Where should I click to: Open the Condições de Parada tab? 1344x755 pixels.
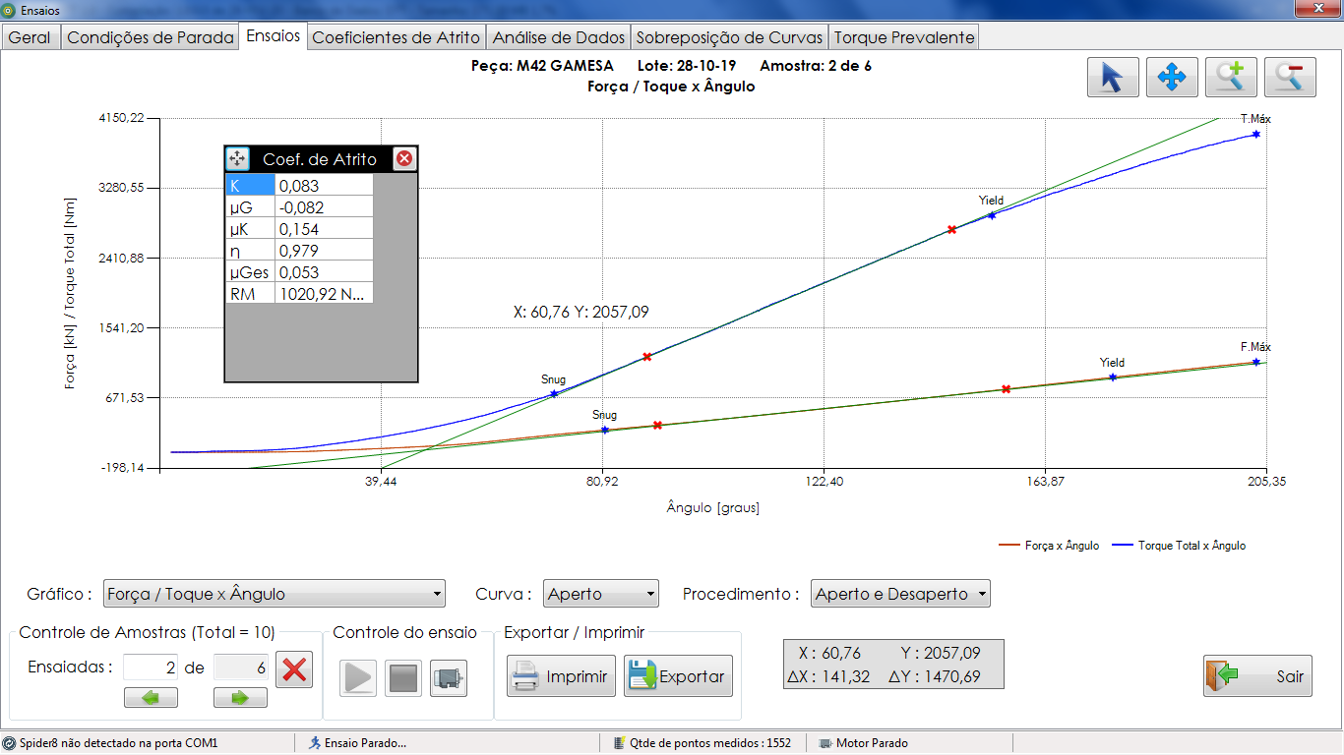point(151,37)
